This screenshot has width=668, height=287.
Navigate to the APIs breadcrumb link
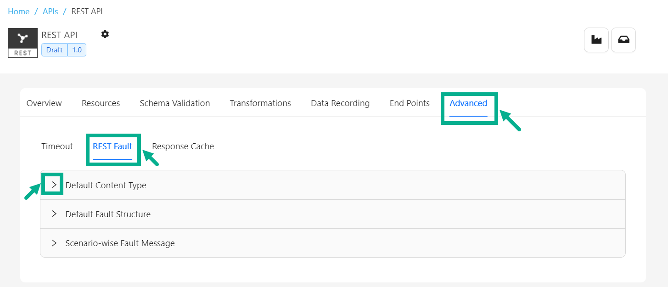pos(51,11)
